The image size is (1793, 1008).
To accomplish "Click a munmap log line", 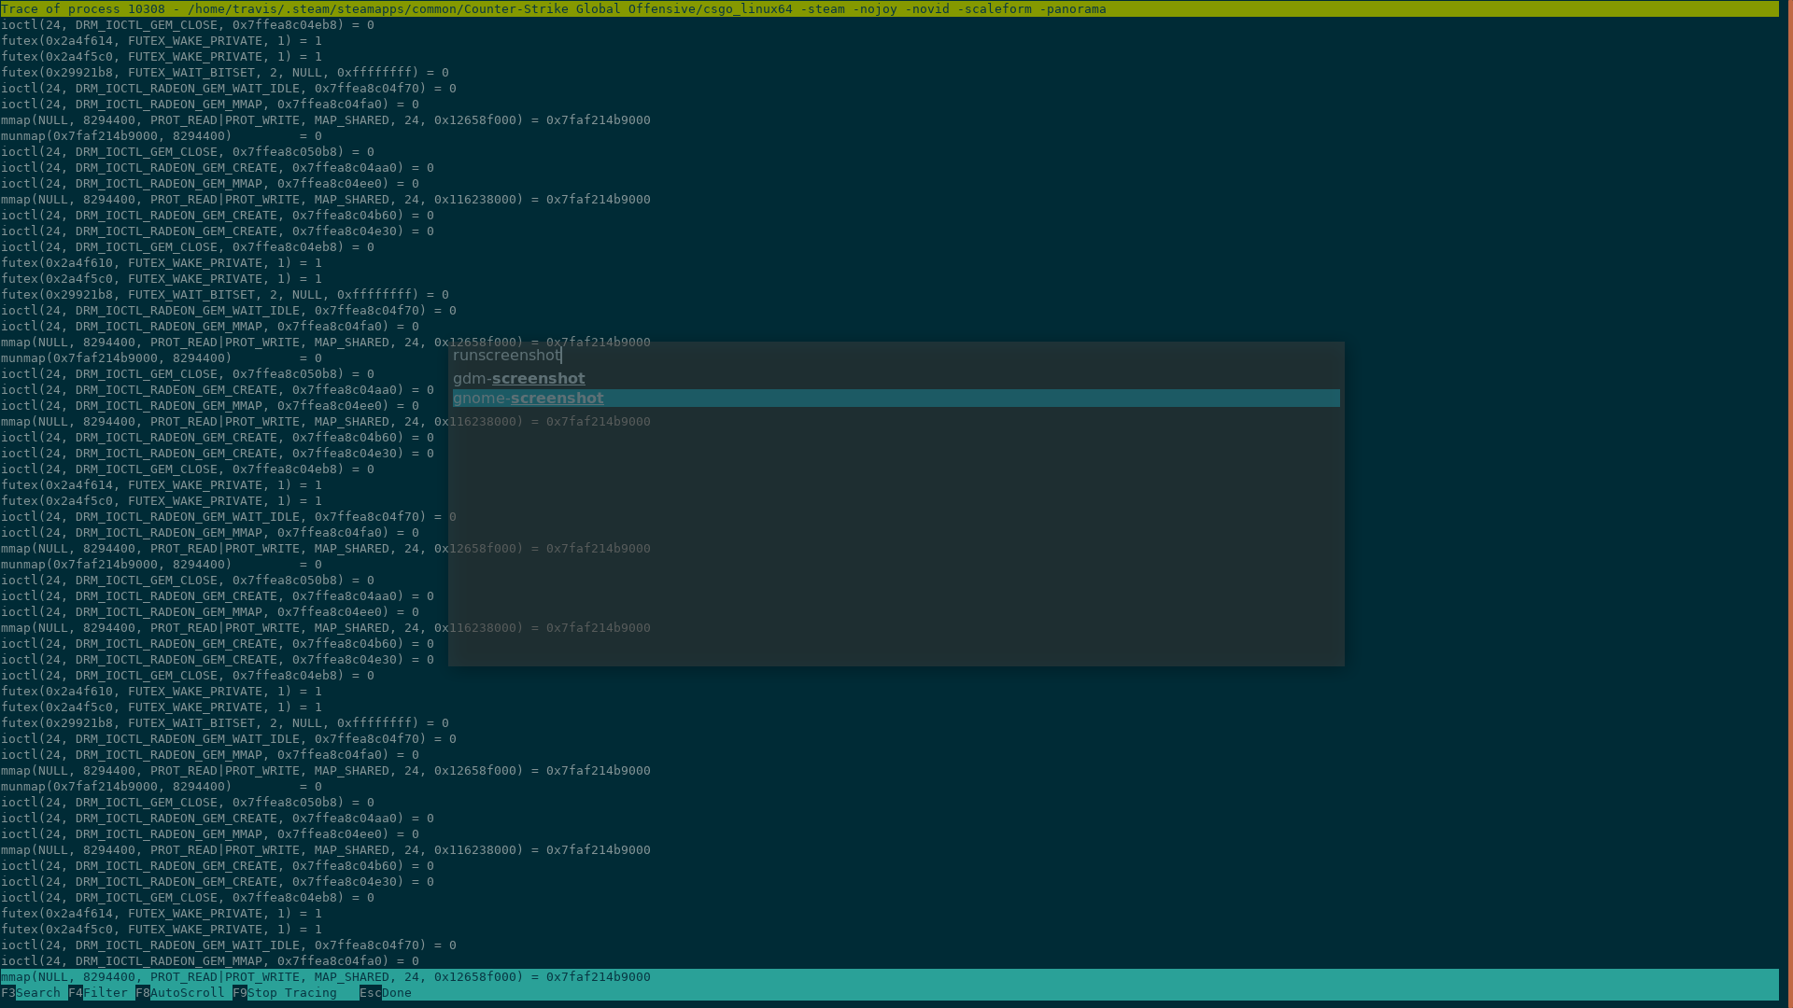I will click(159, 135).
